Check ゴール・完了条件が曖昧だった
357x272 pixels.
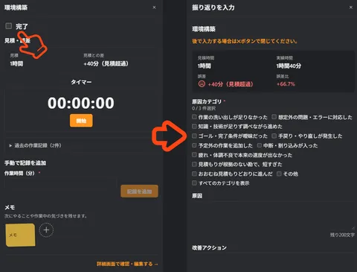194,136
